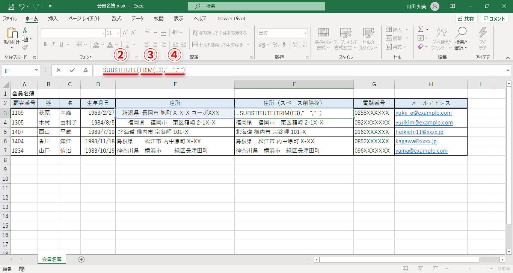Image resolution: width=513 pixels, height=273 pixels.
Task: Cut selection with the scissors icon
Action: point(25,30)
